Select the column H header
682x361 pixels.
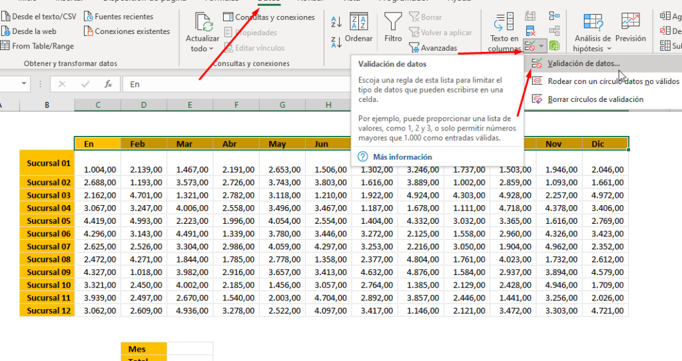[328, 105]
